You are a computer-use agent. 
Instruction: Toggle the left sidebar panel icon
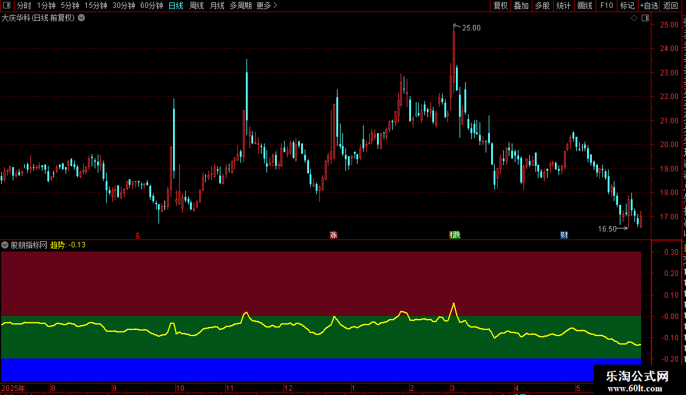point(7,5)
